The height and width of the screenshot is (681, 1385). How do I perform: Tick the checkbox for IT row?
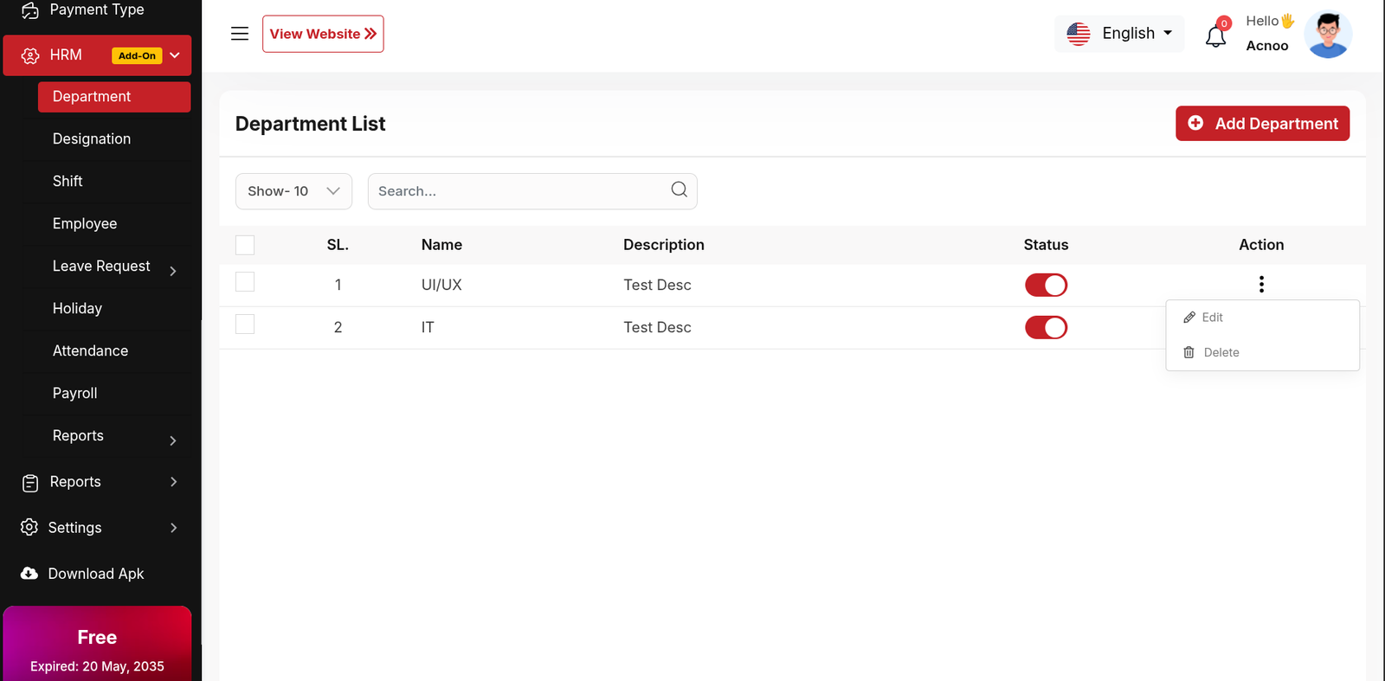(245, 324)
